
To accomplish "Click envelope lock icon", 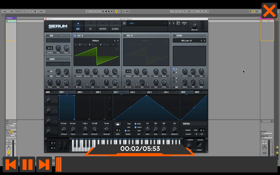I will pyautogui.click(x=110, y=97).
